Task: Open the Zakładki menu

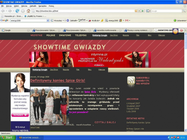Action: pos(33,6)
